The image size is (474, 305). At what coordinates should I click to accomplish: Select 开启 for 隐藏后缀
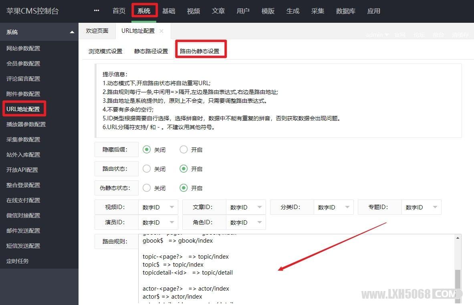coord(184,150)
